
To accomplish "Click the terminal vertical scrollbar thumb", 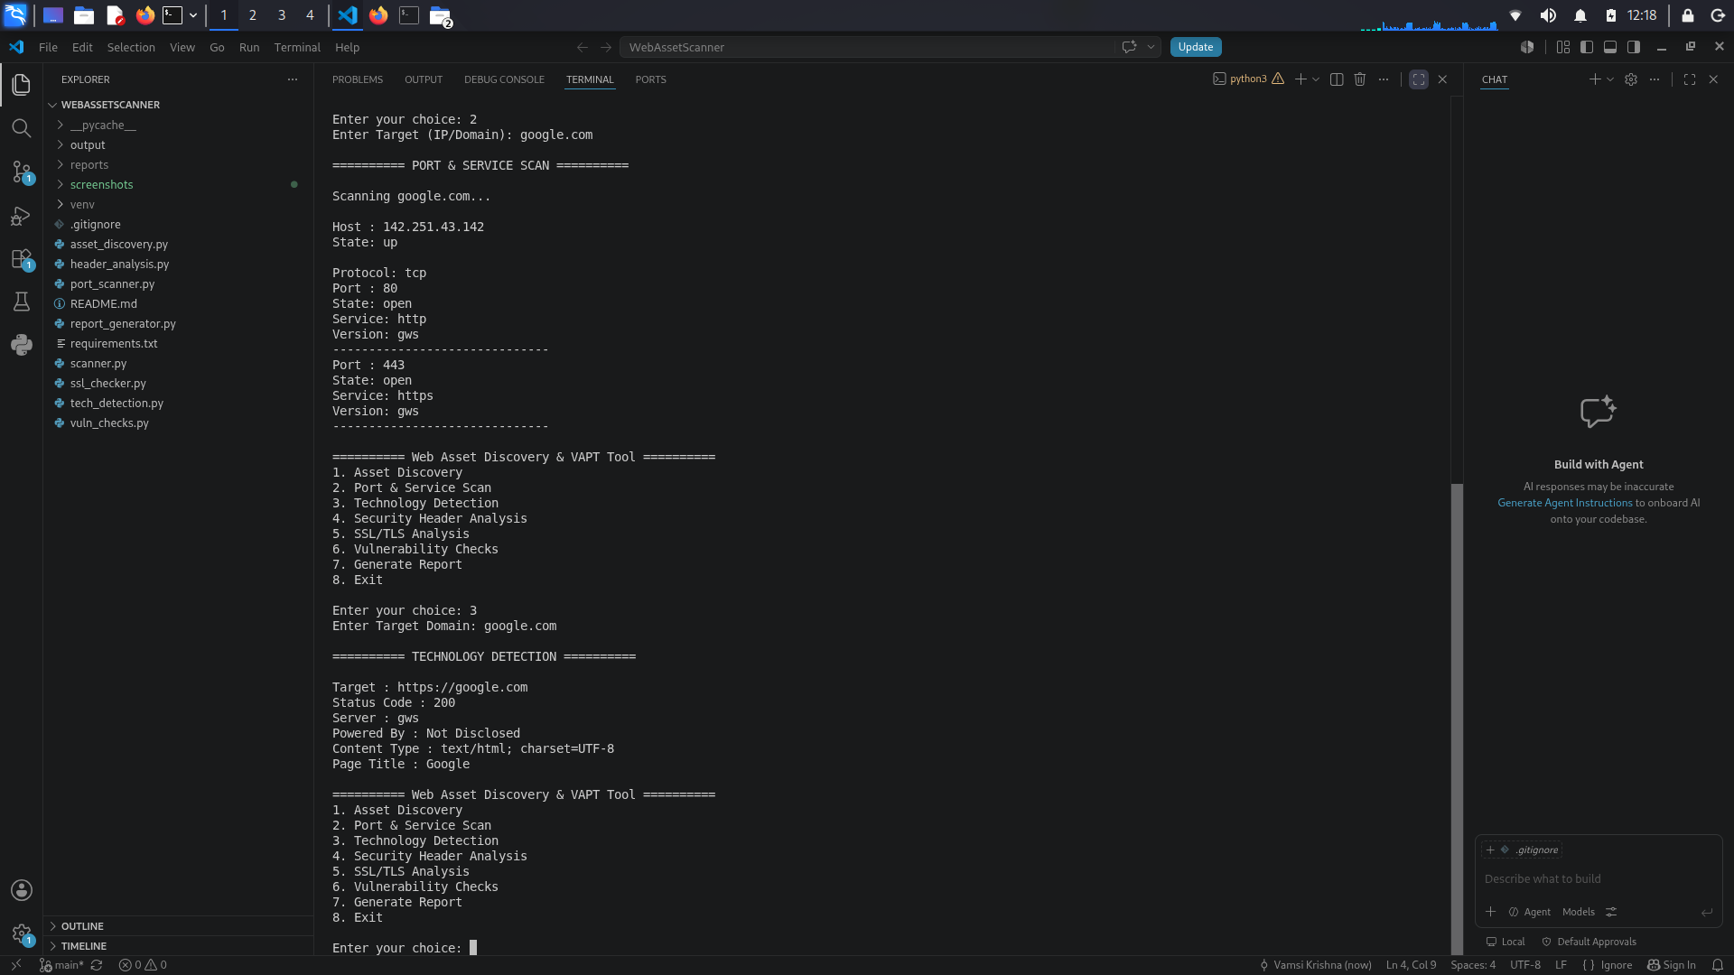I will (x=1457, y=719).
